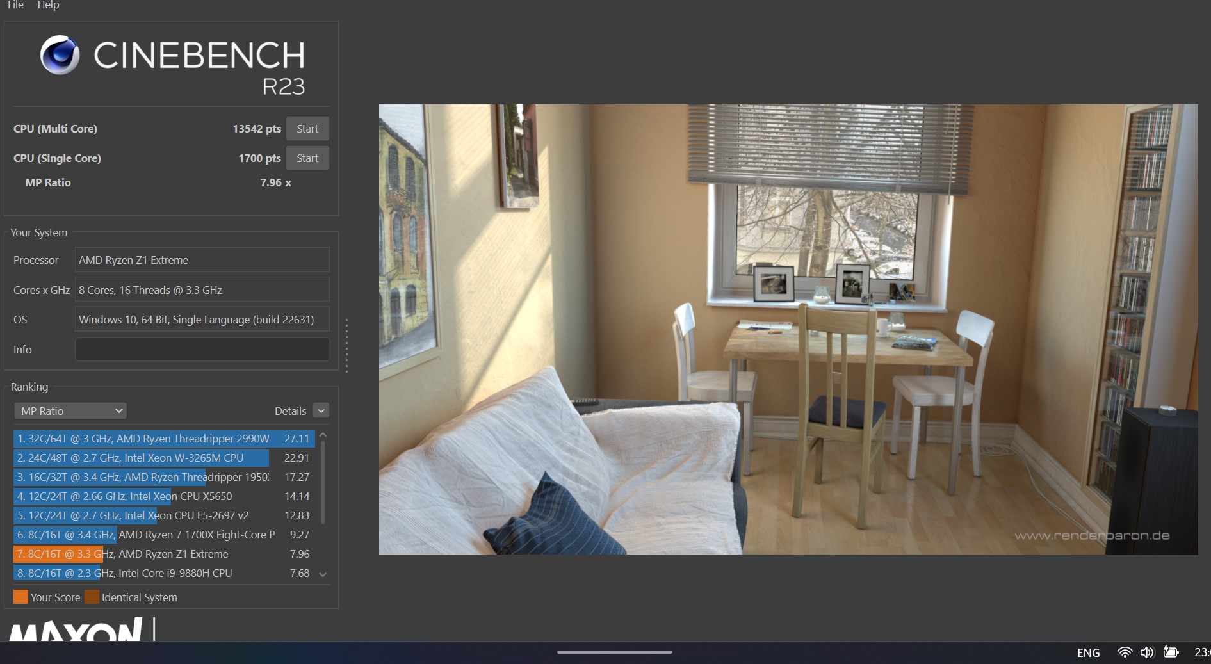The height and width of the screenshot is (664, 1211).
Task: Click the brown Identical System legend swatch
Action: pyautogui.click(x=92, y=597)
